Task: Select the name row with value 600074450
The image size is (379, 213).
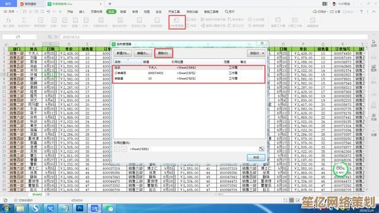Action: (189, 73)
